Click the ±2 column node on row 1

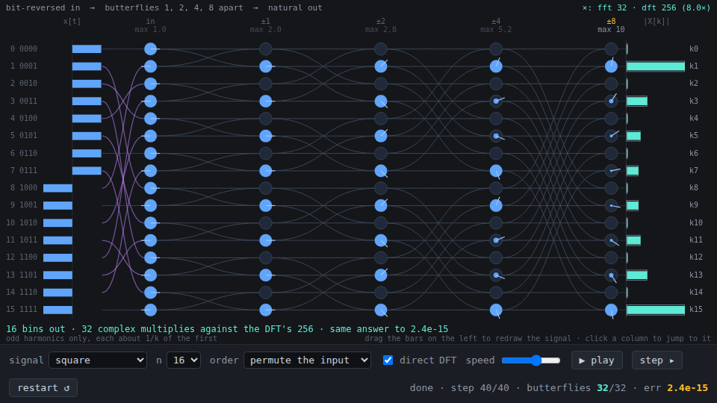pos(381,66)
